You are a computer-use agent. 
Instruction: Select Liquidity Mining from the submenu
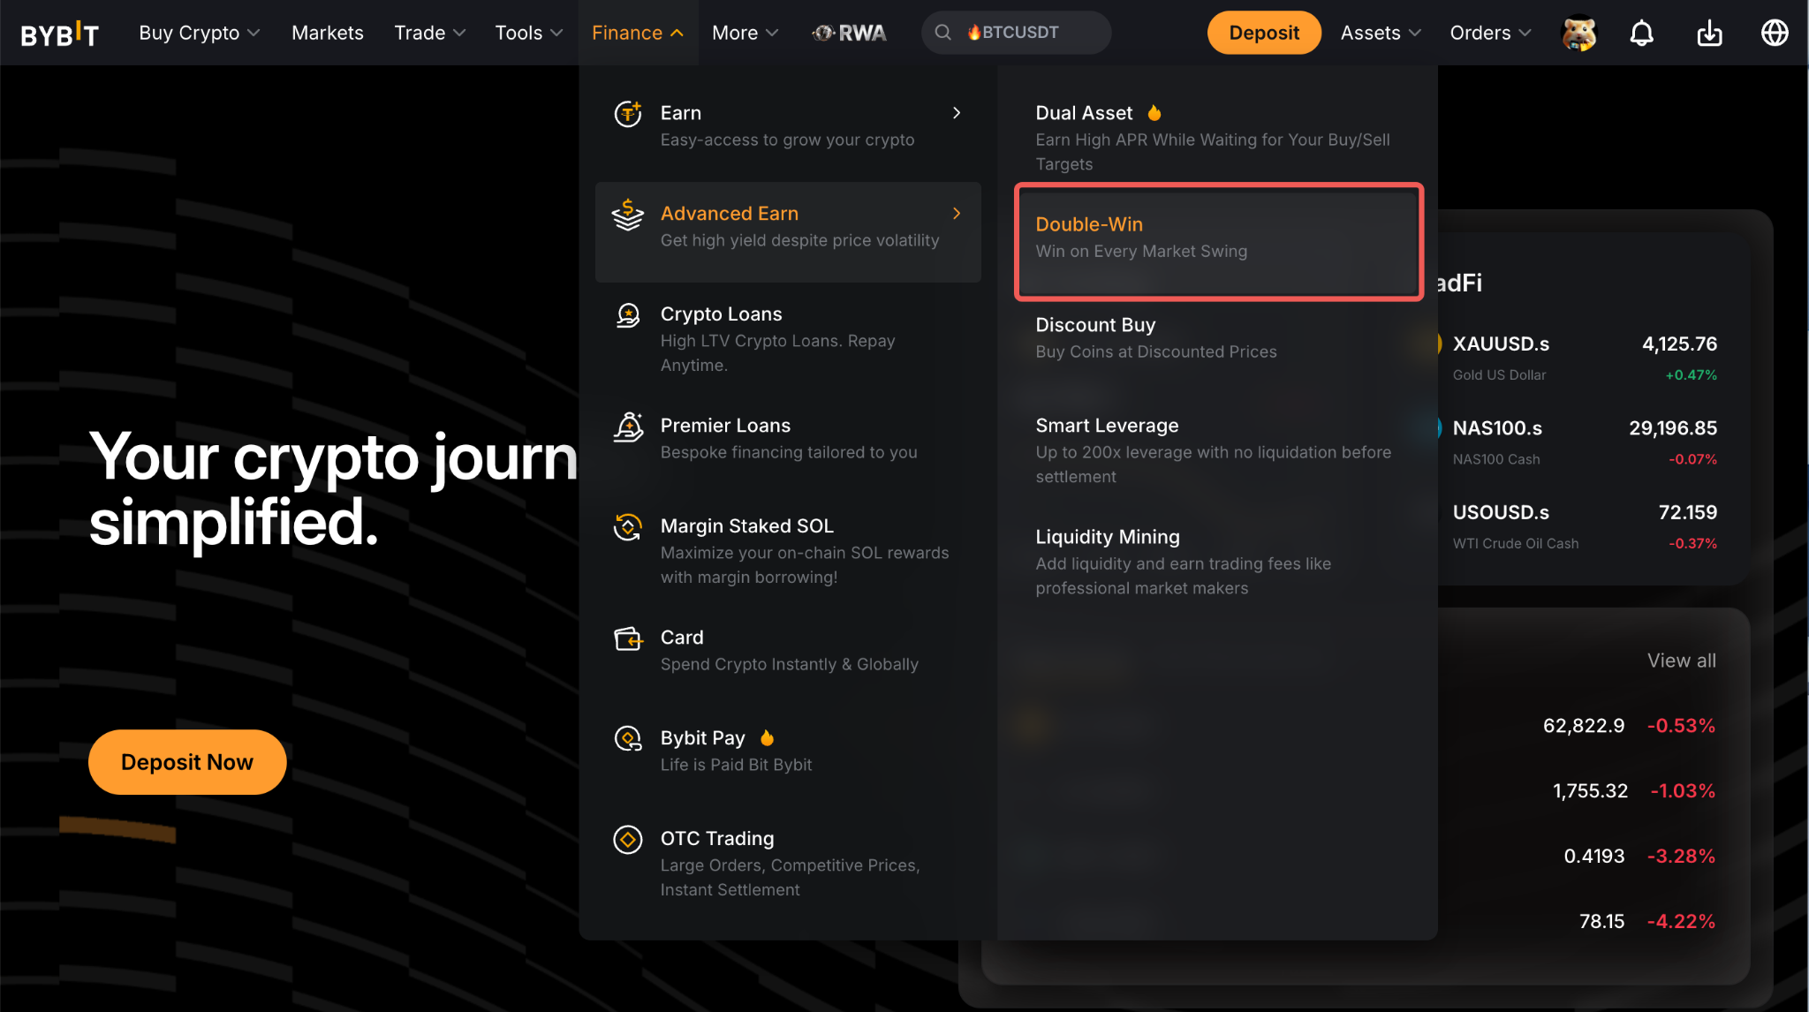tap(1218, 562)
